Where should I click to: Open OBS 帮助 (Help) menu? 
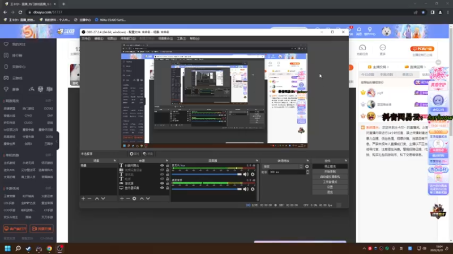tap(194, 38)
